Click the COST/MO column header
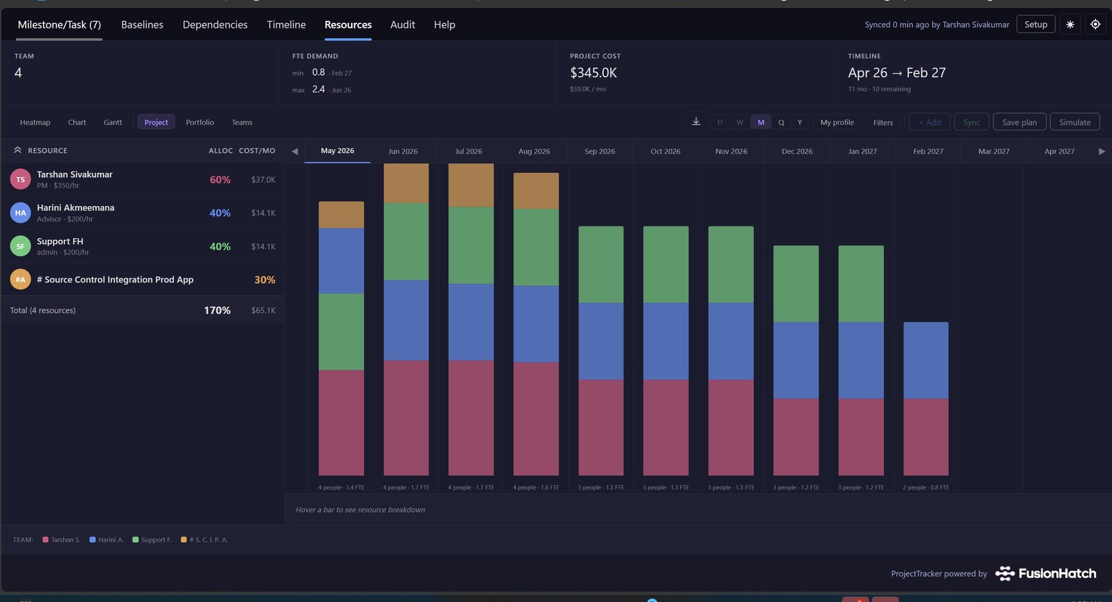The width and height of the screenshot is (1112, 602). click(257, 151)
